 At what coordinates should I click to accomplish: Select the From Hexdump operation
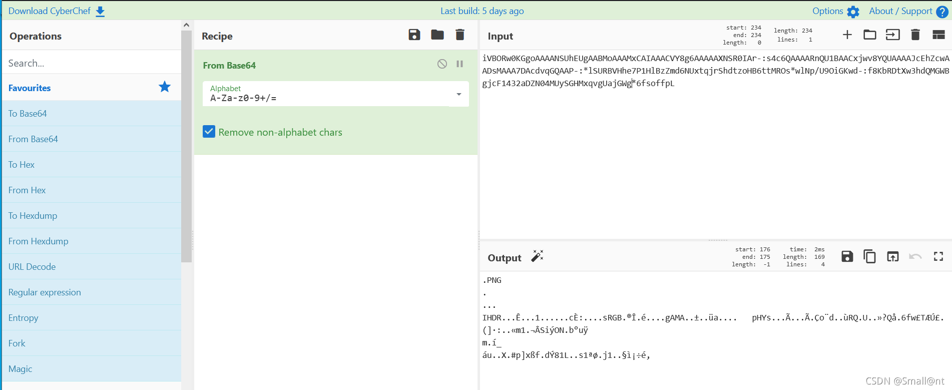(92, 241)
